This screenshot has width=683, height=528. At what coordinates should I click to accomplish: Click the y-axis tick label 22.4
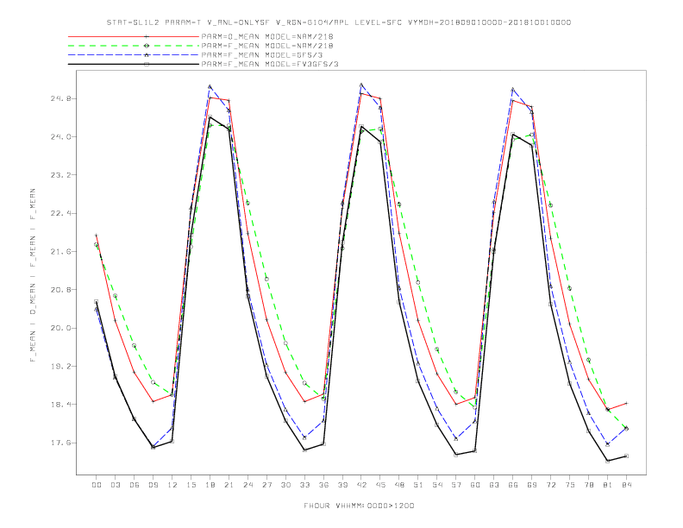point(60,213)
